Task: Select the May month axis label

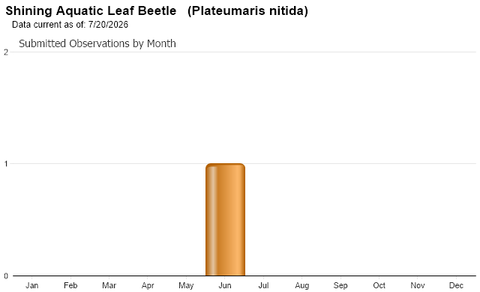Action: pos(186,285)
